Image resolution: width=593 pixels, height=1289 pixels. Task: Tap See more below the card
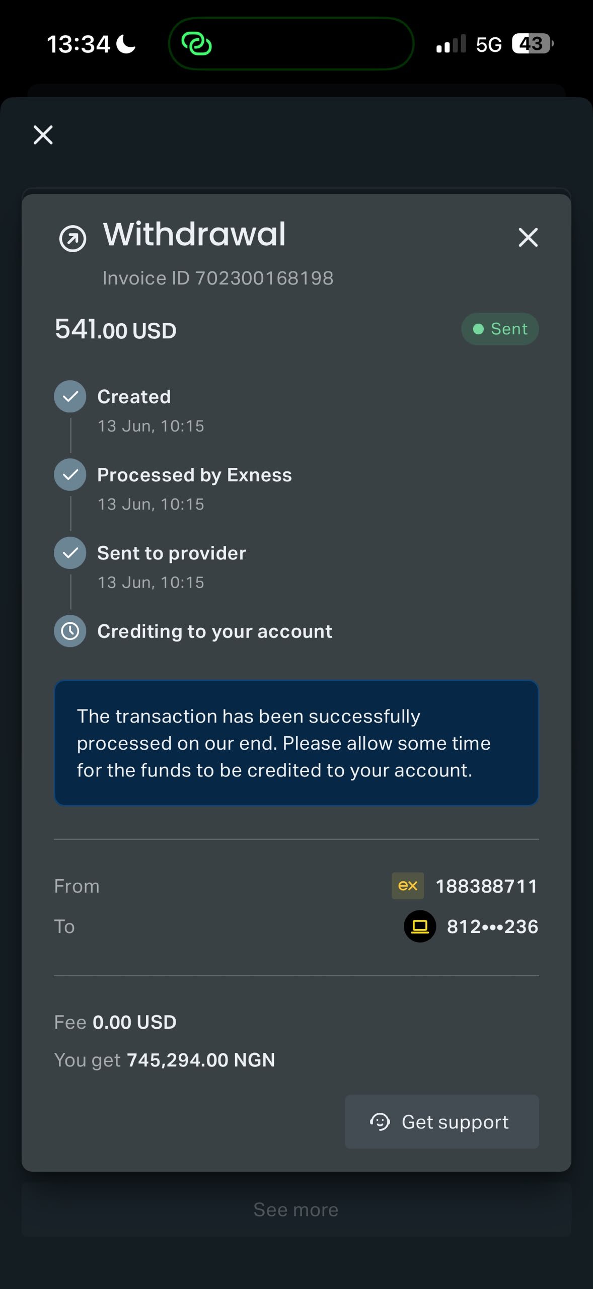tap(296, 1209)
